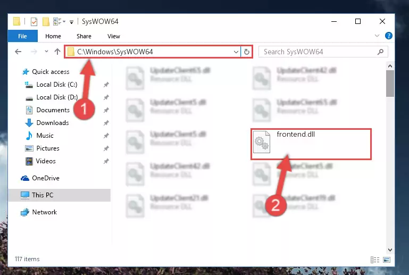Click the vertical scrollbar thumb
Screen dimensions: 409x275
pyautogui.click(x=390, y=84)
